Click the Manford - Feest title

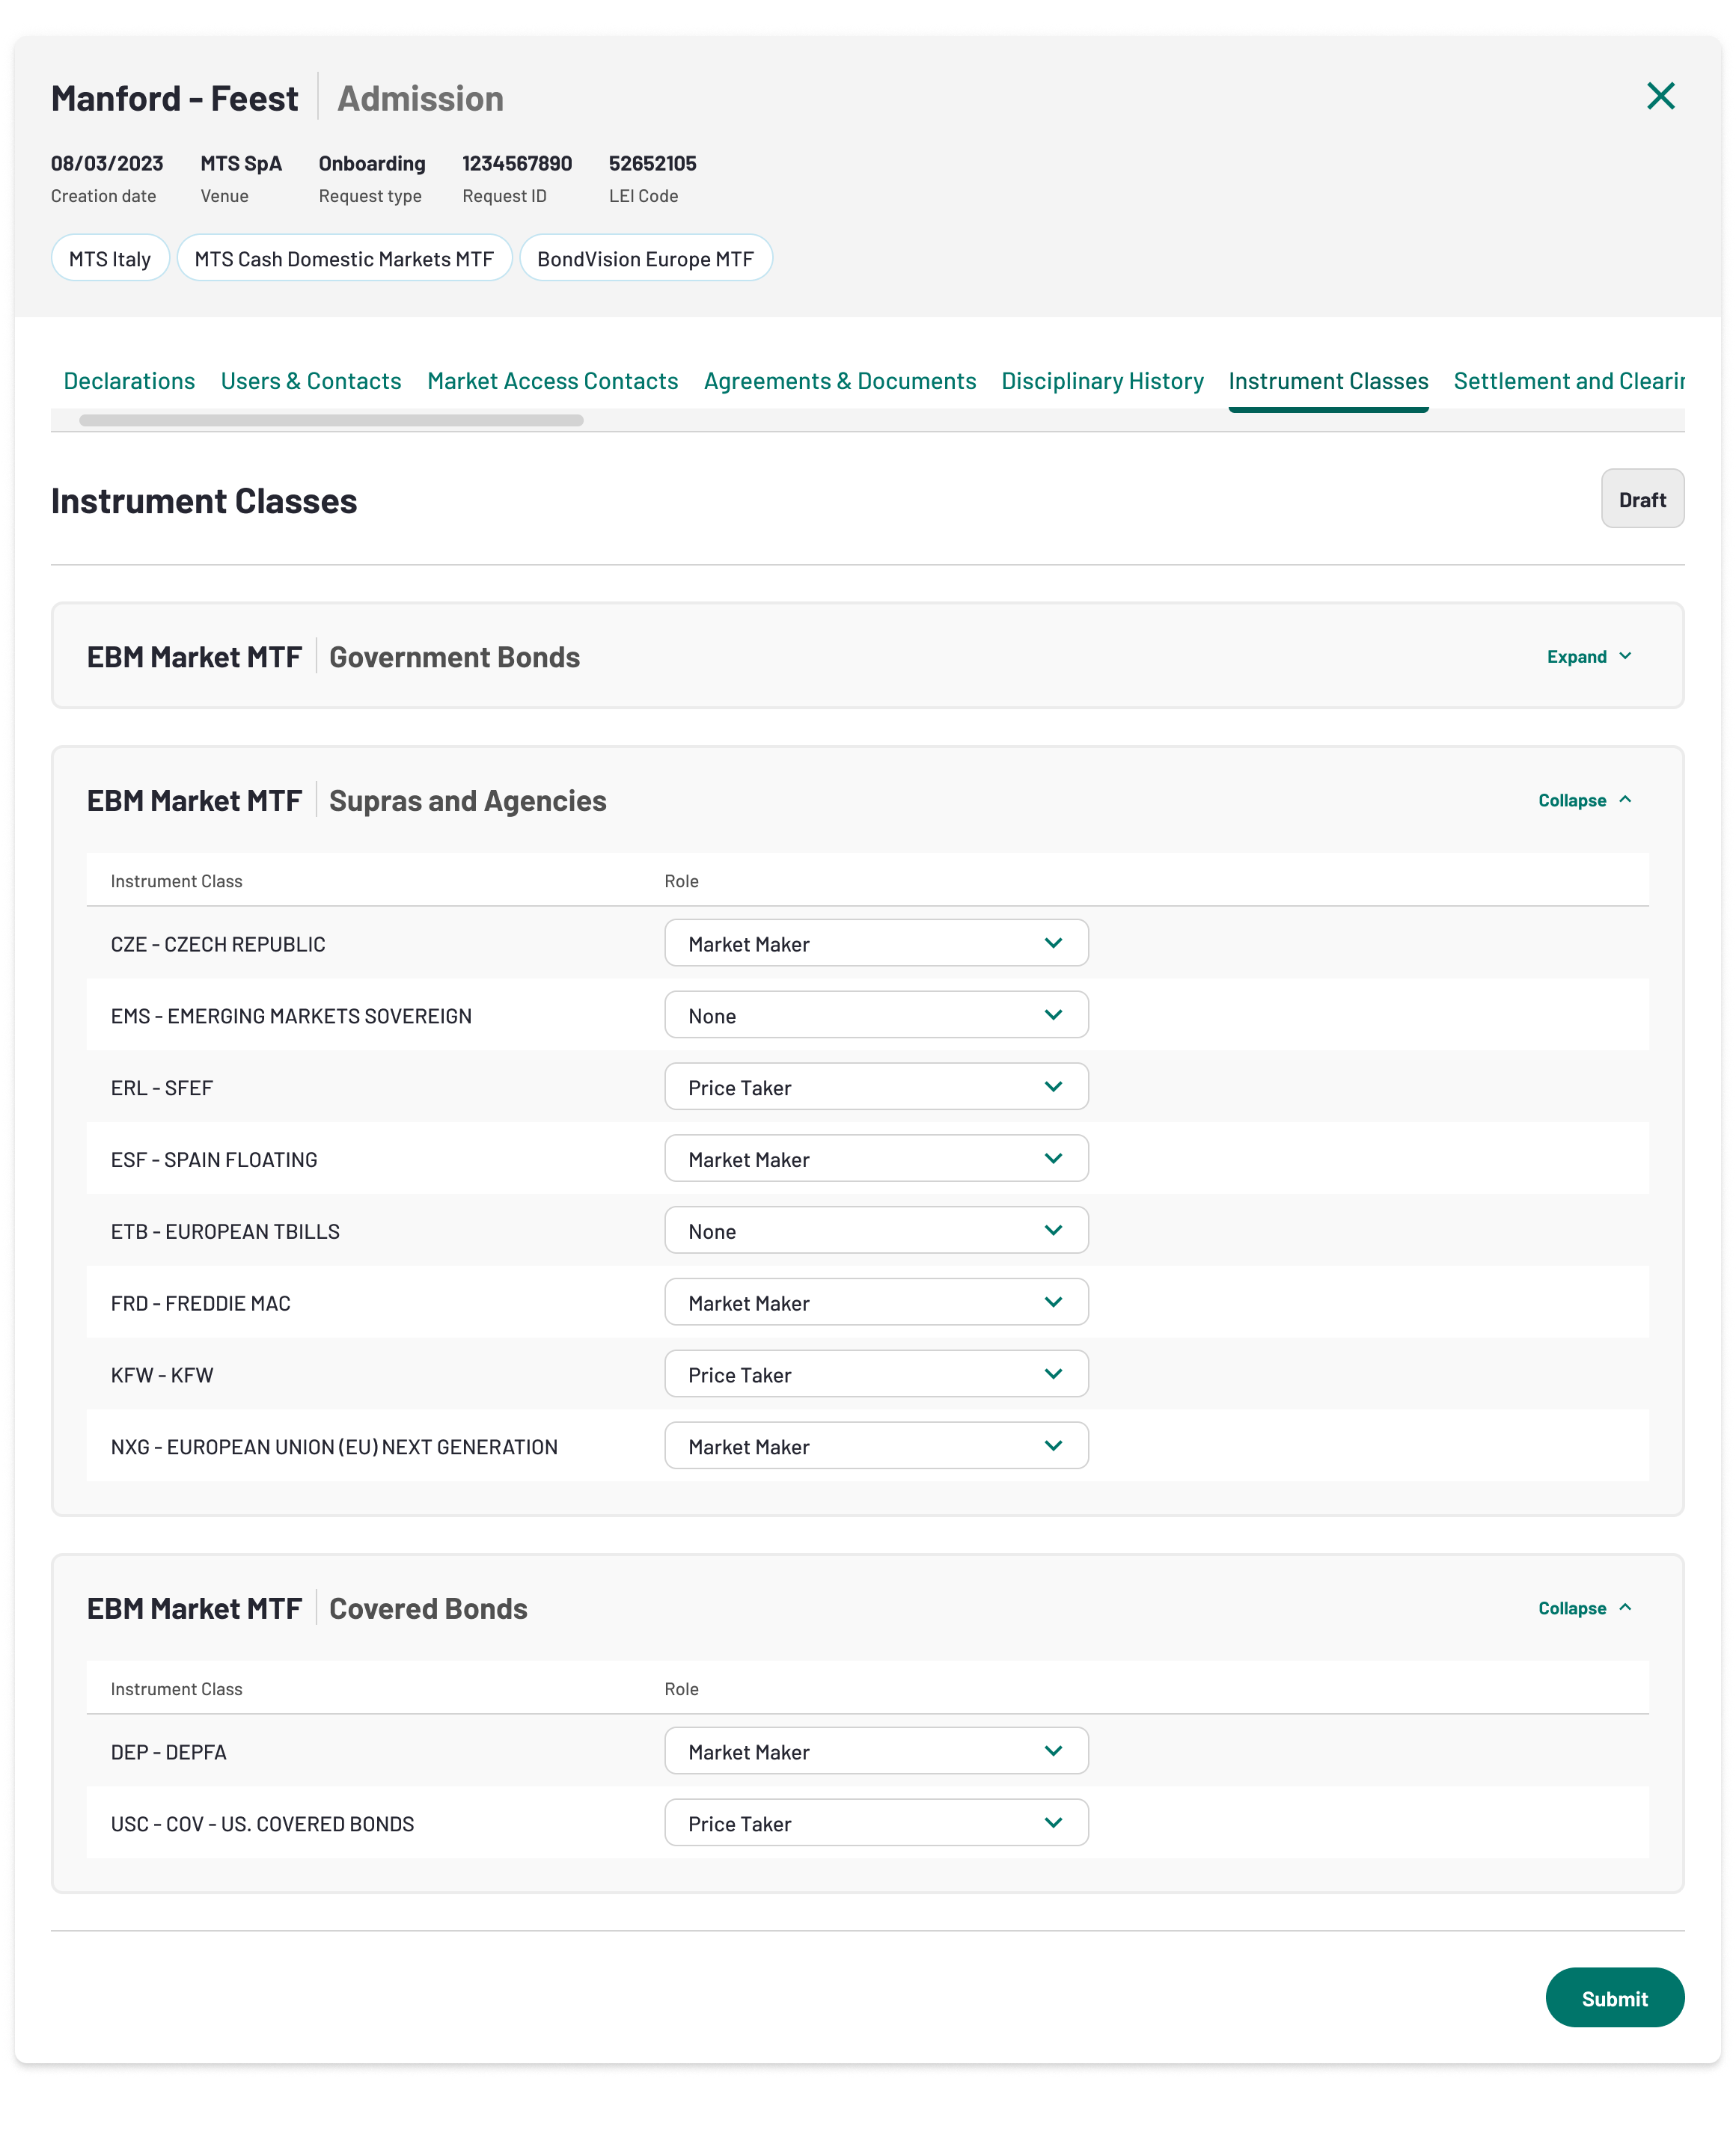[x=174, y=98]
